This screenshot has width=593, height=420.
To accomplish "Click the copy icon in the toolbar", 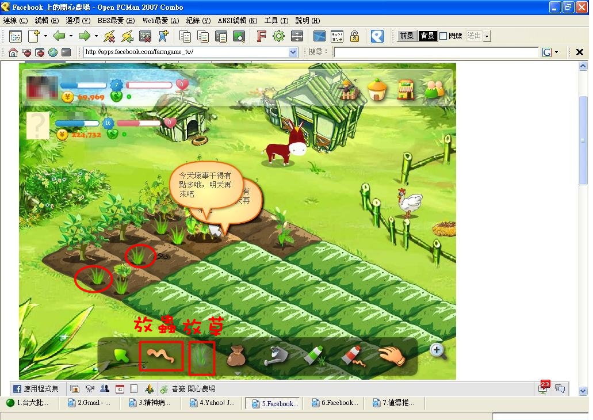I will click(185, 36).
